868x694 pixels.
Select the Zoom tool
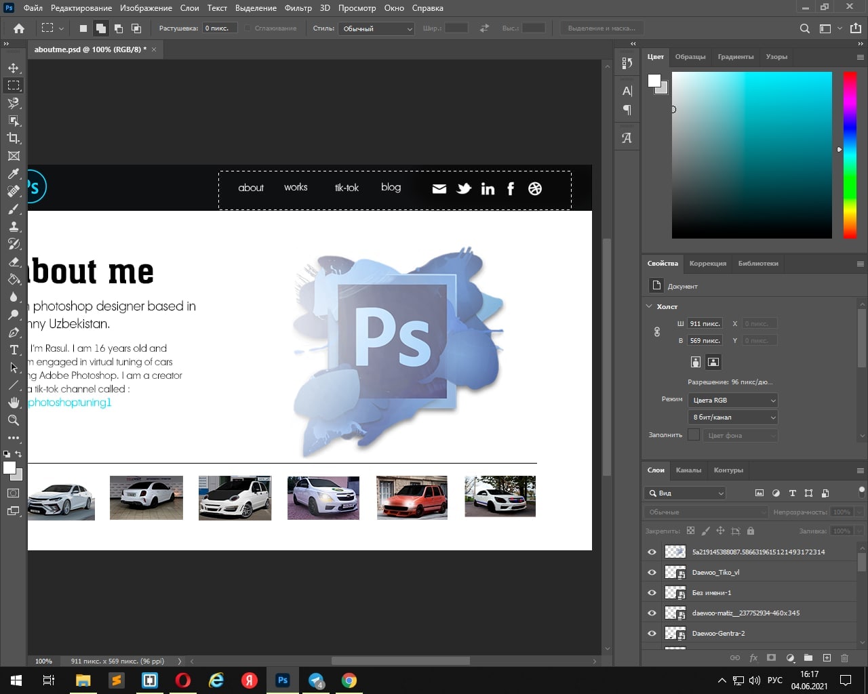click(14, 420)
